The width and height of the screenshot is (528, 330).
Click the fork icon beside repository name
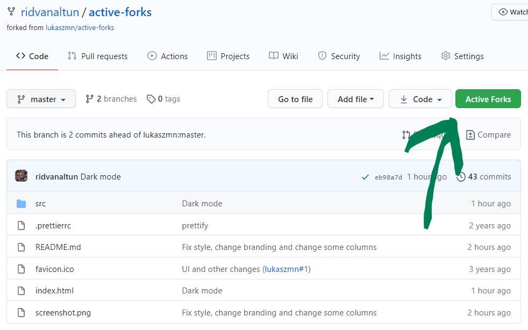[11, 12]
